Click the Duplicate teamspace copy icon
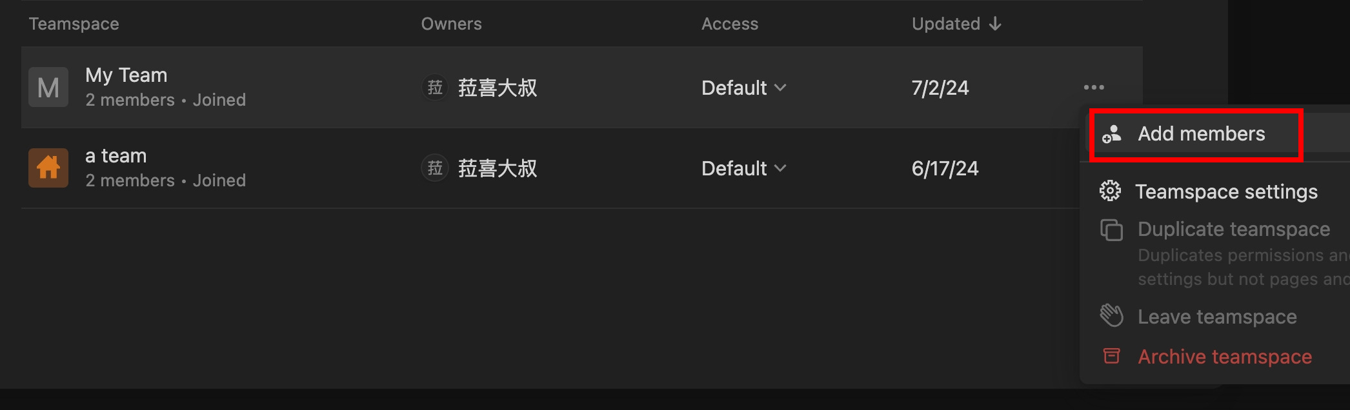Image resolution: width=1350 pixels, height=410 pixels. coord(1111,229)
